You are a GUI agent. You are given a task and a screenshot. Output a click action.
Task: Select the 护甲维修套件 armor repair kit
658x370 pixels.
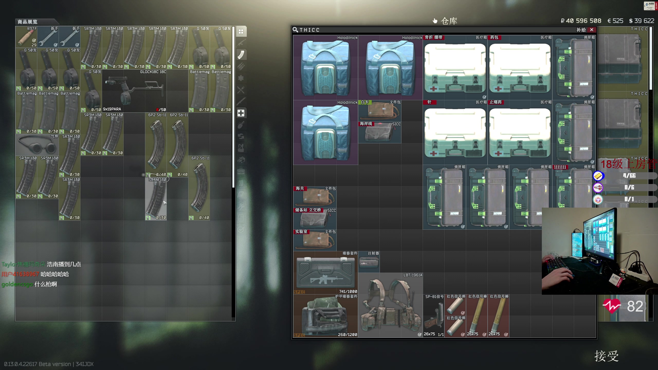(x=326, y=316)
